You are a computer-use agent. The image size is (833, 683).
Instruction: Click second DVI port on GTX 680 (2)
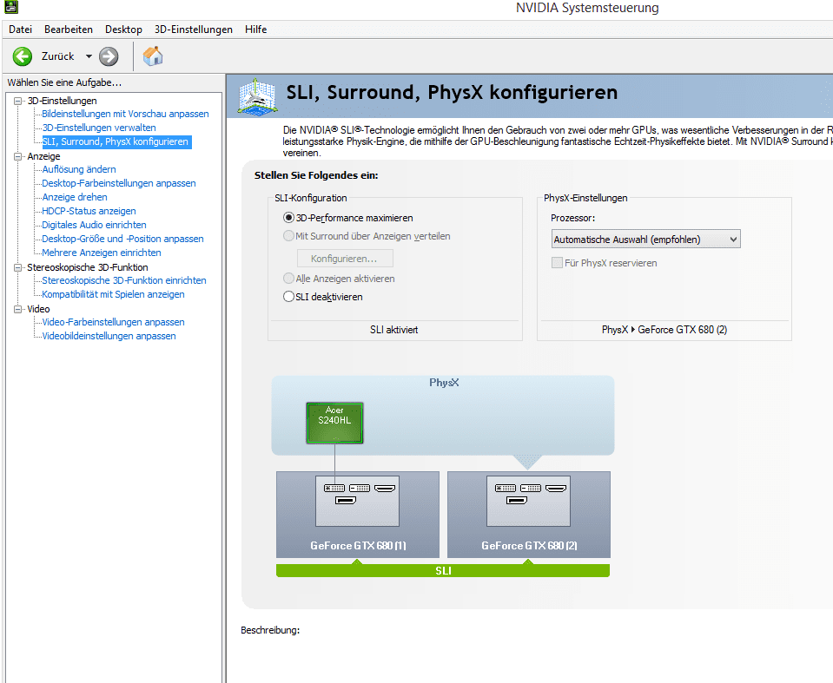point(531,489)
